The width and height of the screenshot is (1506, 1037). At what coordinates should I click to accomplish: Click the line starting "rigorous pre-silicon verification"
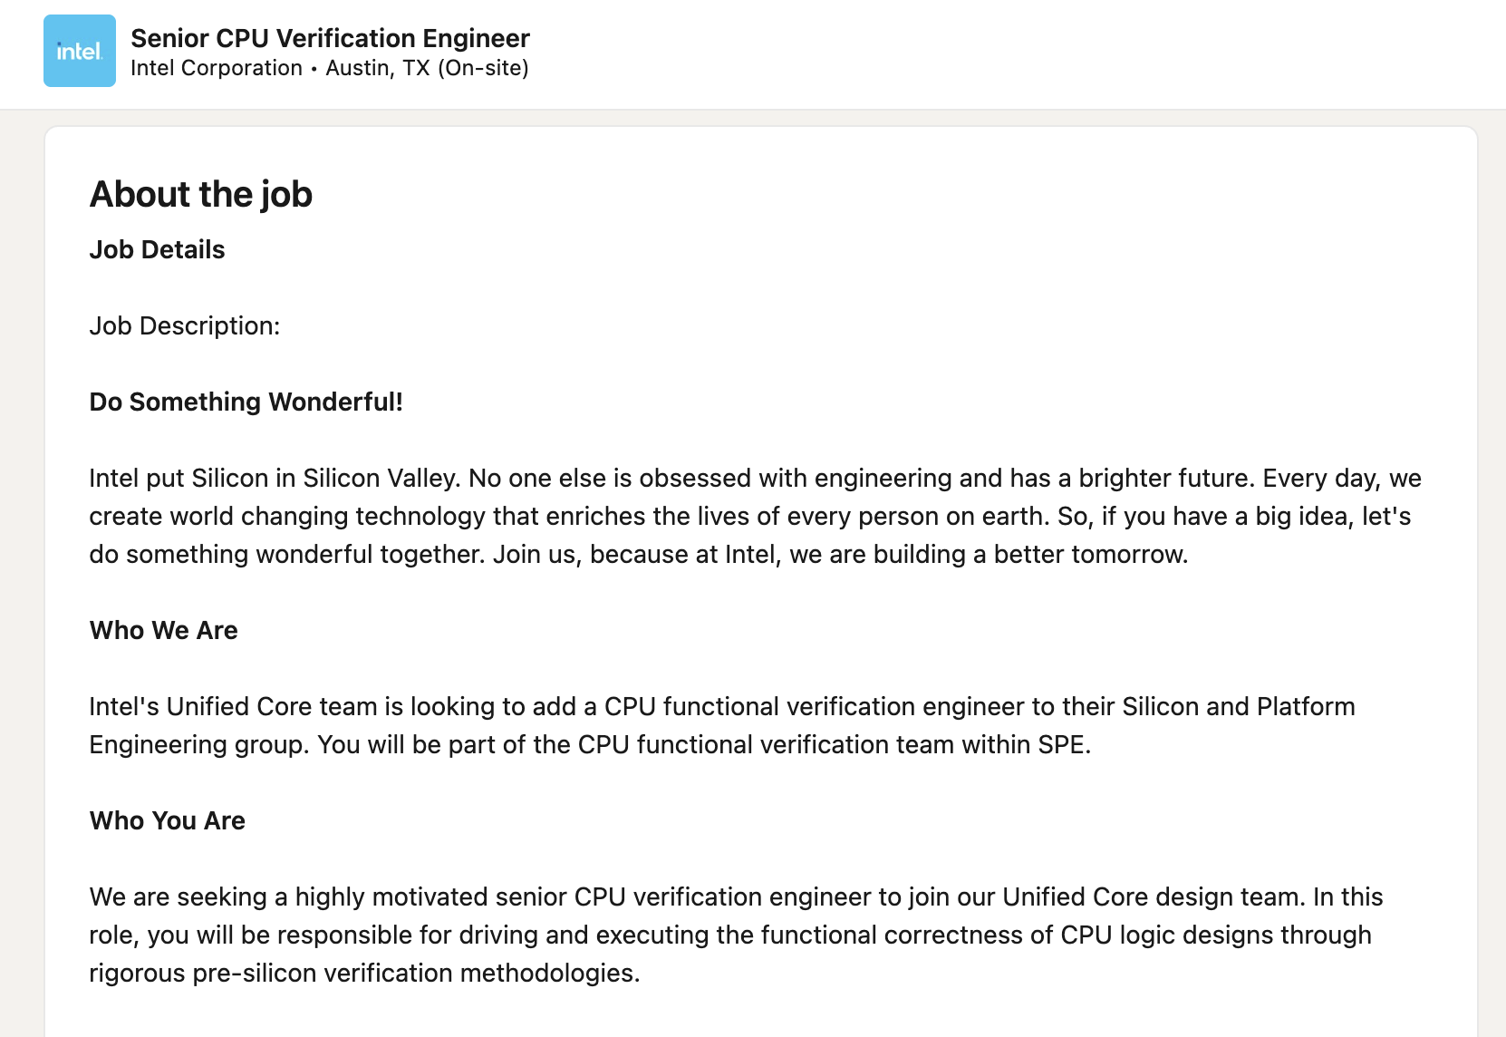click(364, 973)
